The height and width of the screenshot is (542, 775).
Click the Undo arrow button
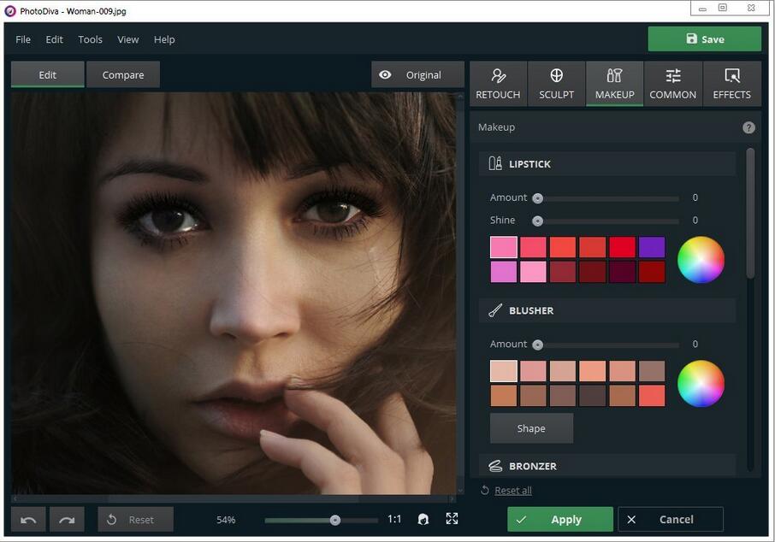[28, 519]
